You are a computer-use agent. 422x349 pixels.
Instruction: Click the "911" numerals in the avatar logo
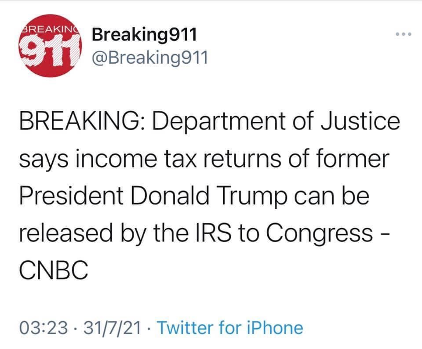(x=49, y=47)
